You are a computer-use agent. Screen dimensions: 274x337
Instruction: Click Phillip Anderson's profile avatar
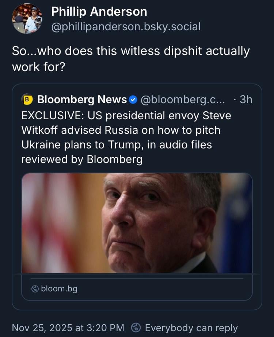coord(27,20)
